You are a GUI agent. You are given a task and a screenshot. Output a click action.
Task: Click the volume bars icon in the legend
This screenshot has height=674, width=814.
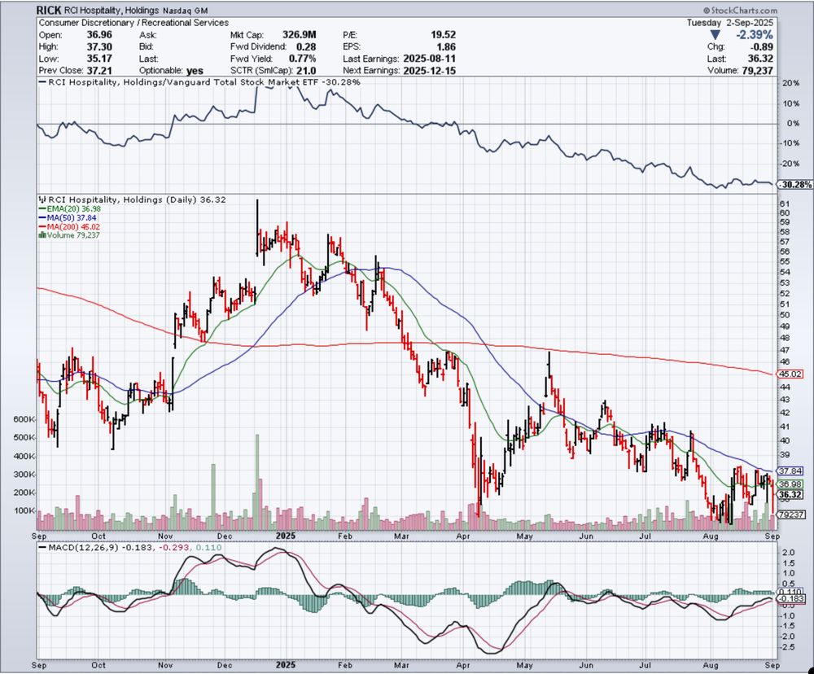pos(42,235)
